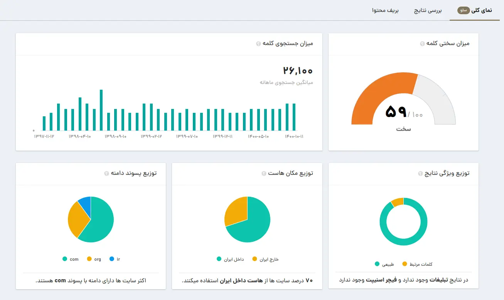This screenshot has height=300, width=504.
Task: Click the ۱۳۹۹-۰۲-۱۲ axis date label
Action: [151, 136]
